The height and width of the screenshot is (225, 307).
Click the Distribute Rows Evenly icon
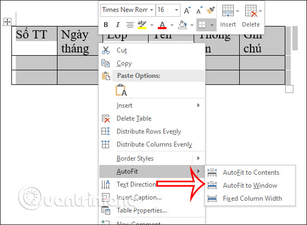click(106, 131)
